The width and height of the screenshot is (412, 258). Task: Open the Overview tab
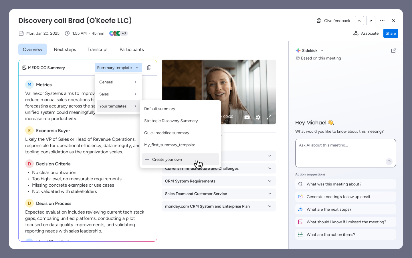(33, 49)
